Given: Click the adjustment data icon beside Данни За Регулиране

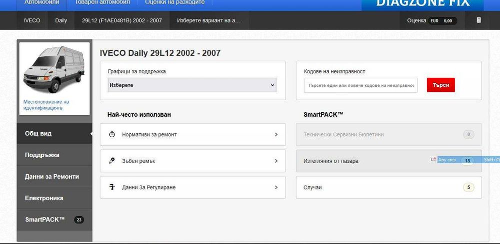Looking at the screenshot, I should (112, 188).
